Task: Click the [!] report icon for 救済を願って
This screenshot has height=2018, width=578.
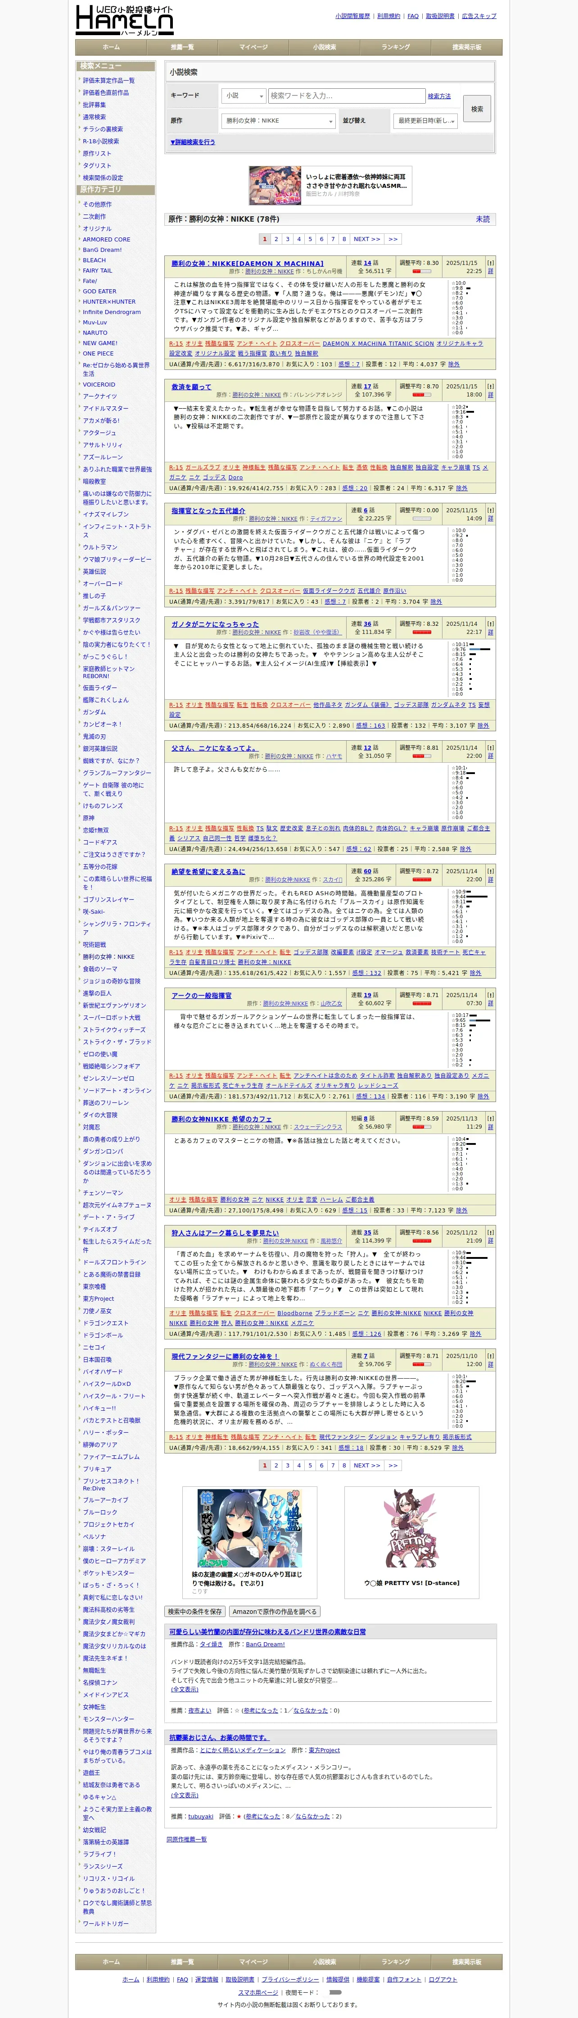Action: point(490,386)
